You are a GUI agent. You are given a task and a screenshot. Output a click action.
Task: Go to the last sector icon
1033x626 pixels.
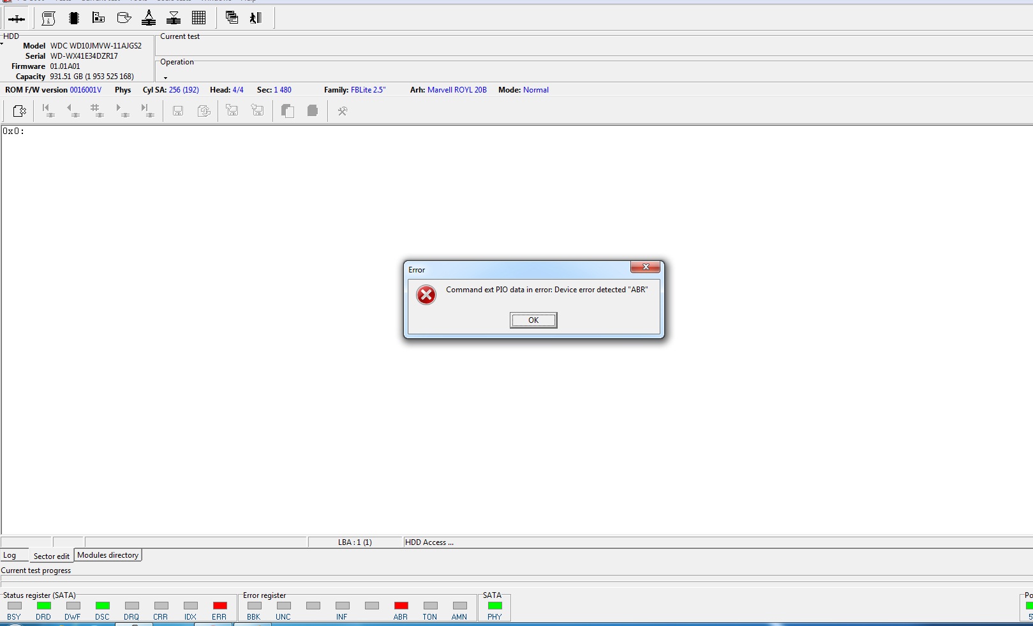click(147, 111)
